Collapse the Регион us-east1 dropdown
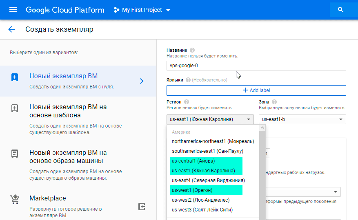This screenshot has width=358, height=220. tap(210, 119)
